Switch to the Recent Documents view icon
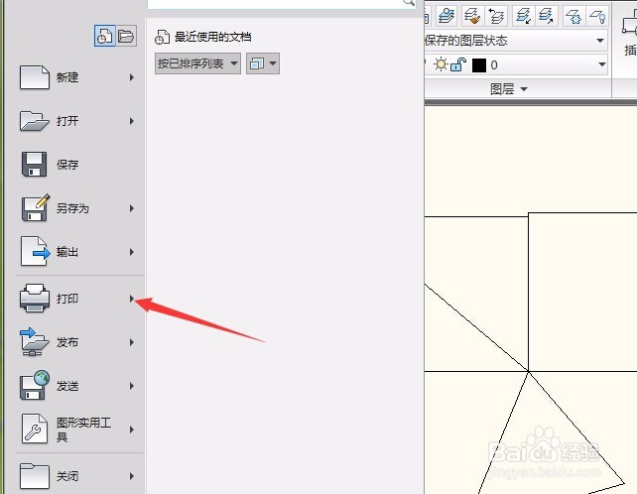This screenshot has height=494, width=637. (105, 36)
